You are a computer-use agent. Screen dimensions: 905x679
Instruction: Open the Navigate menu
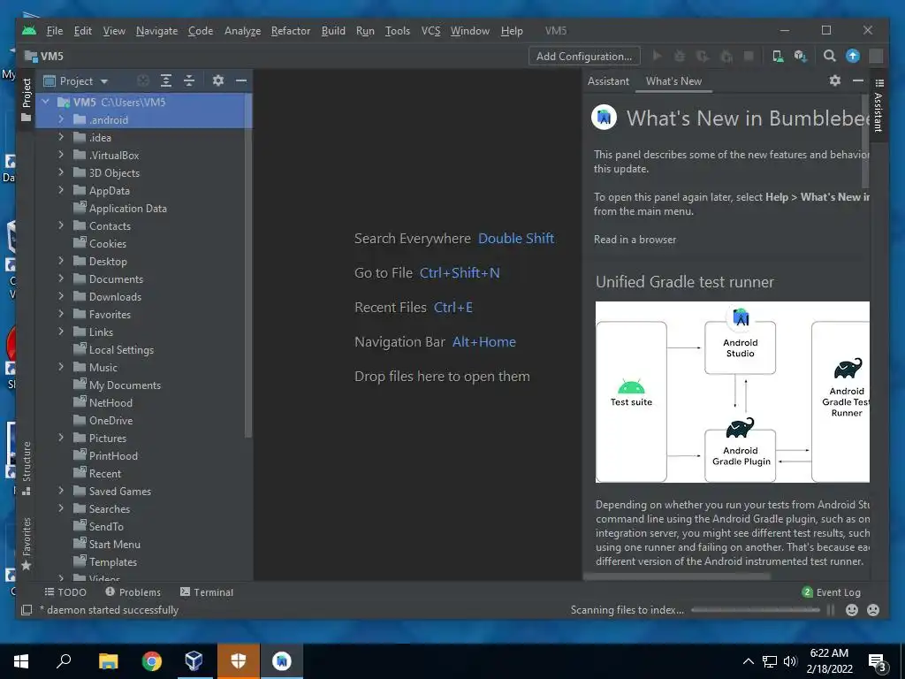pos(156,31)
